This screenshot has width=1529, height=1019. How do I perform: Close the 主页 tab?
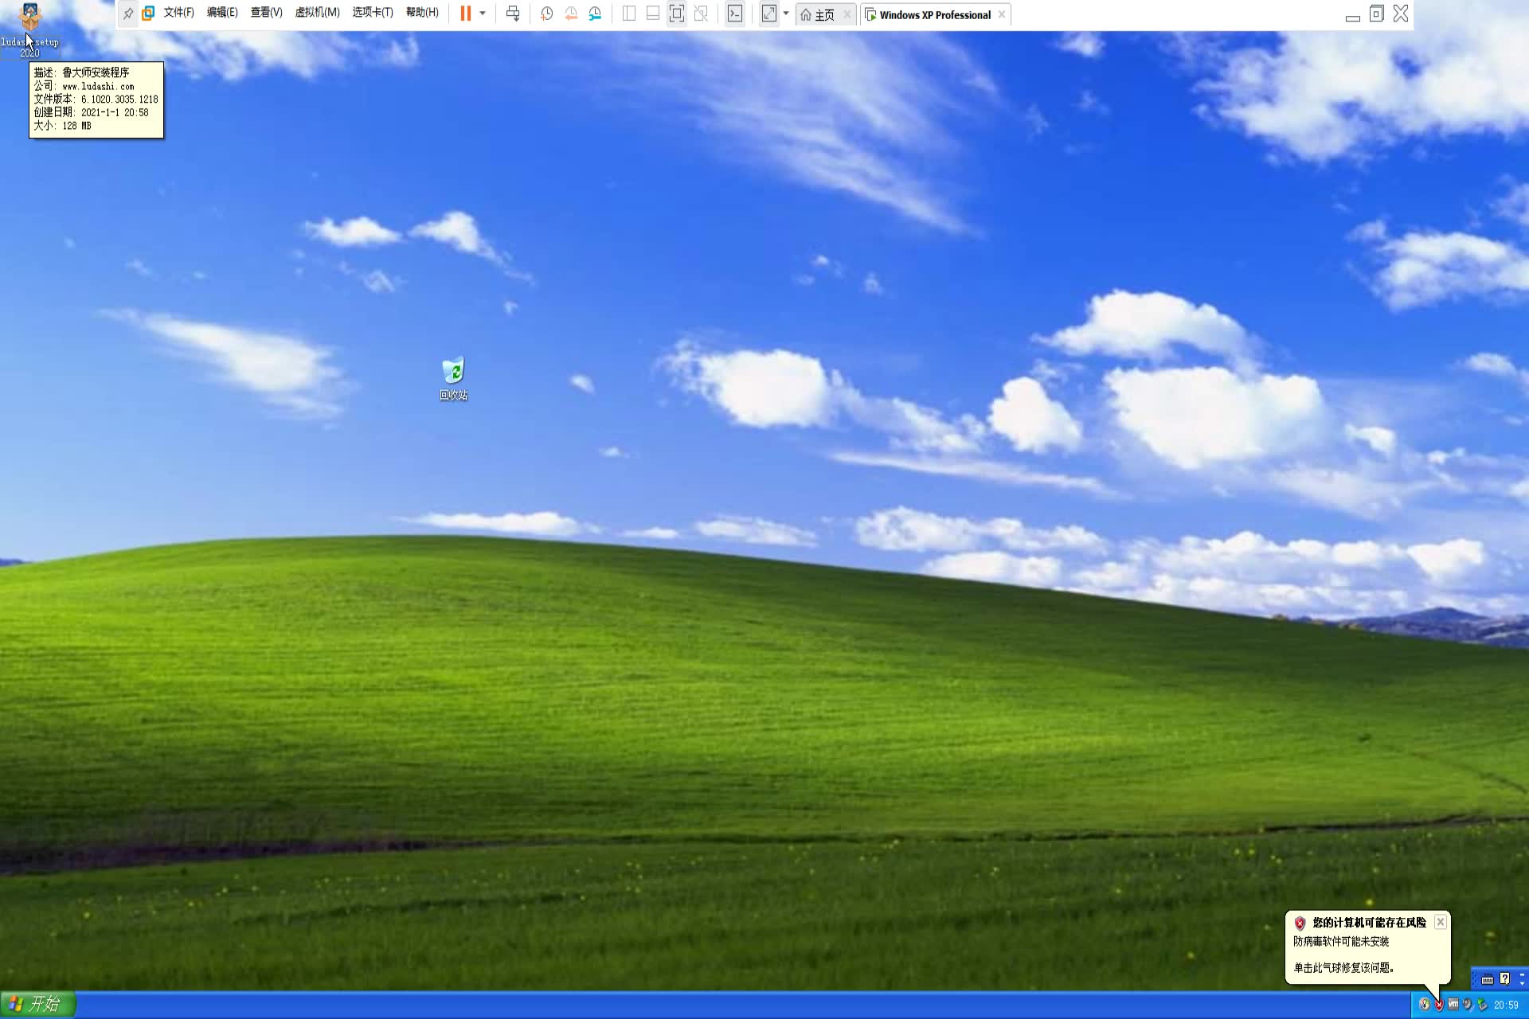847,14
